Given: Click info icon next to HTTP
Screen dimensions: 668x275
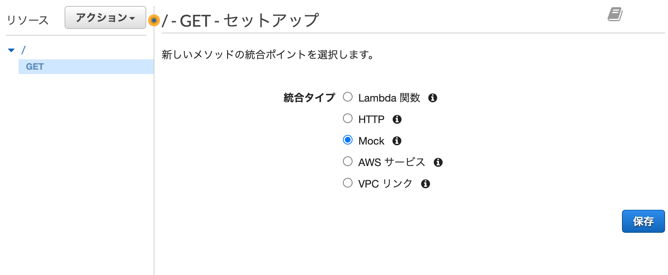Looking at the screenshot, I should (397, 119).
